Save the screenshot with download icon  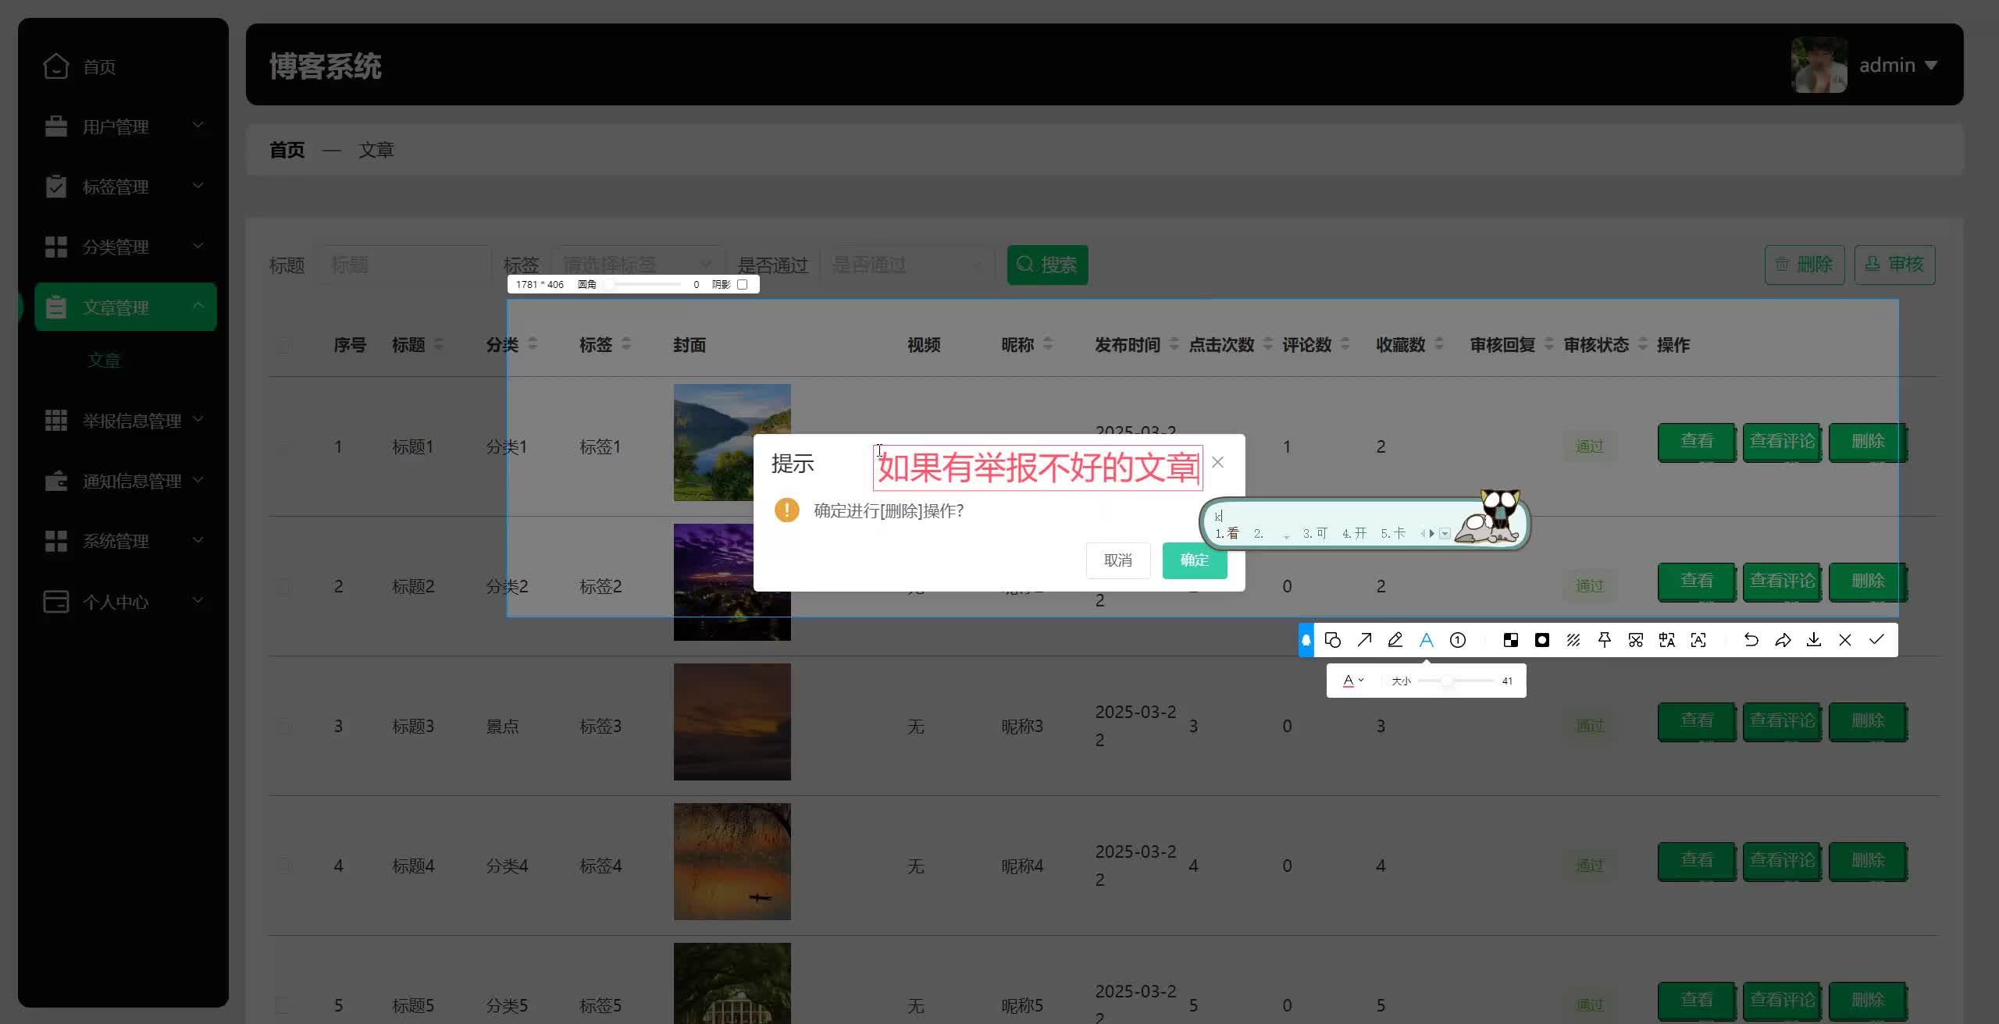click(1814, 640)
